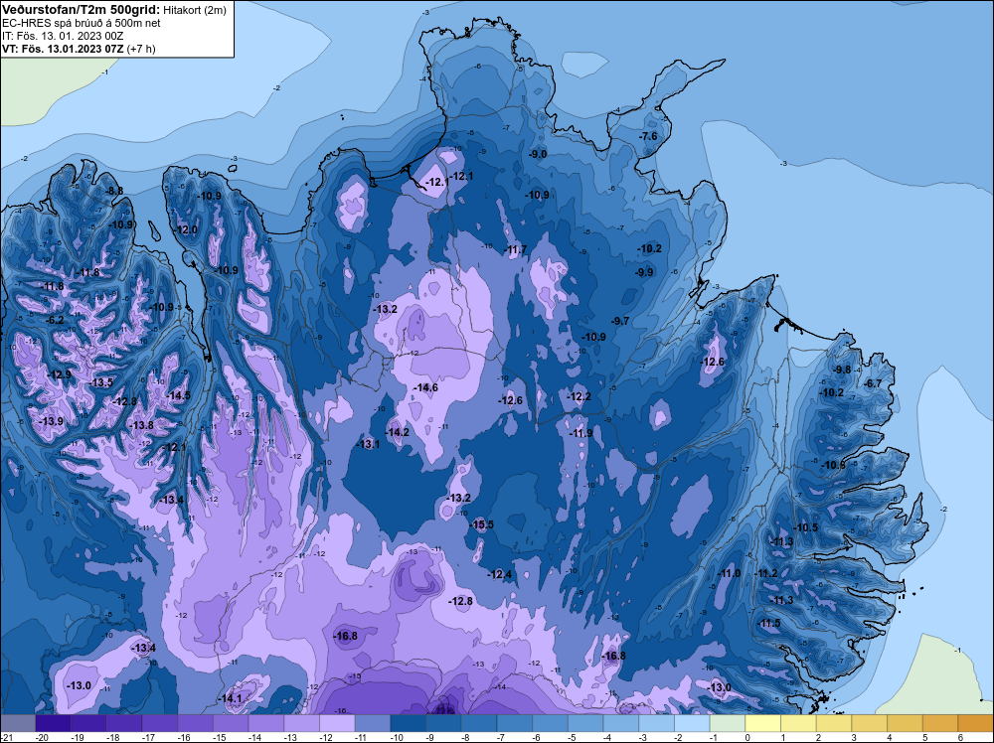994x743 pixels.
Task: Click the -11.5 temperature reading
Action: point(769,623)
